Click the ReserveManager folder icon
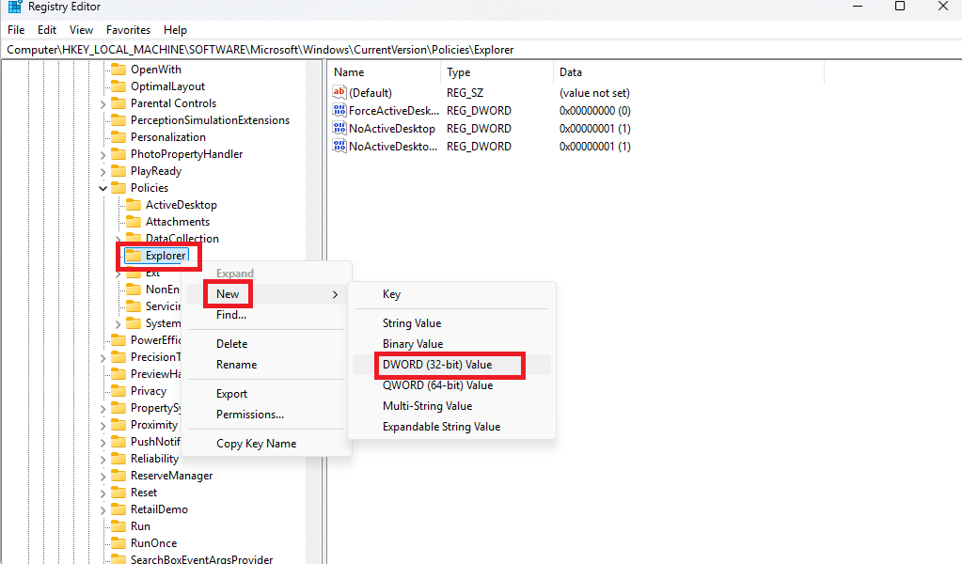 pos(118,476)
